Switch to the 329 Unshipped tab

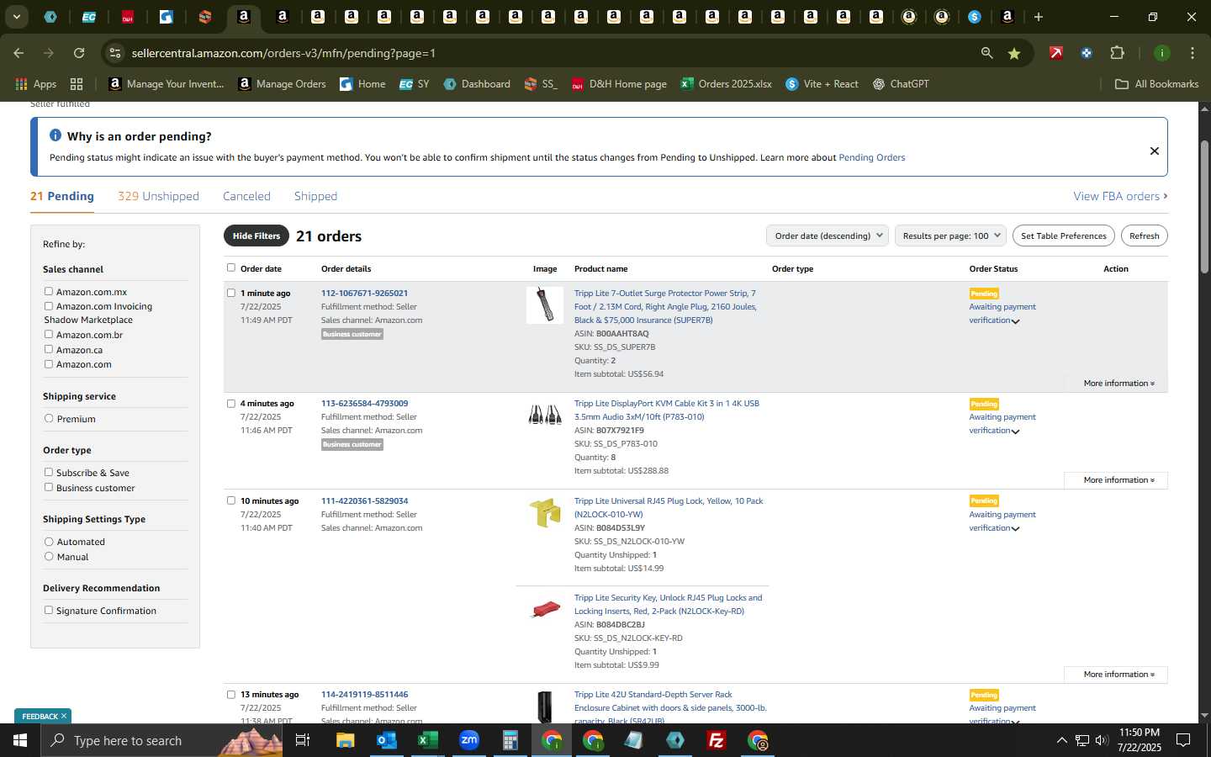coord(158,196)
